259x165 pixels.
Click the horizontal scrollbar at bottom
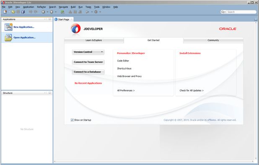tap(154, 162)
